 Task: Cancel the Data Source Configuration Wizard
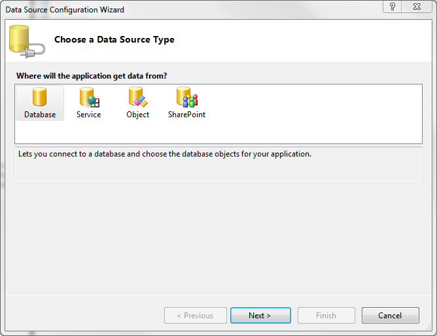point(390,316)
